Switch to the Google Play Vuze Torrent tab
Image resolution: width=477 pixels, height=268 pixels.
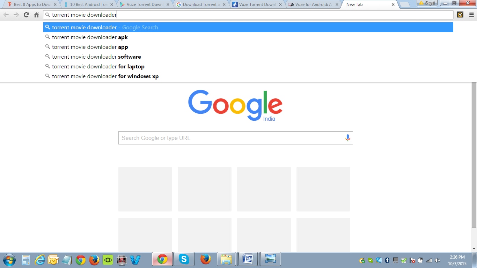(x=145, y=5)
